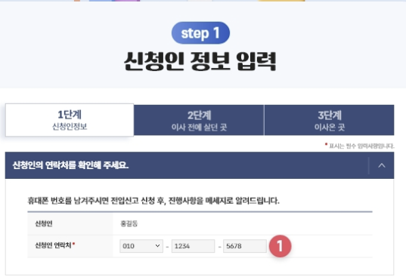This screenshot has height=280, width=406.
Task: Select the 1단계 신청인정보 tab
Action: click(70, 120)
